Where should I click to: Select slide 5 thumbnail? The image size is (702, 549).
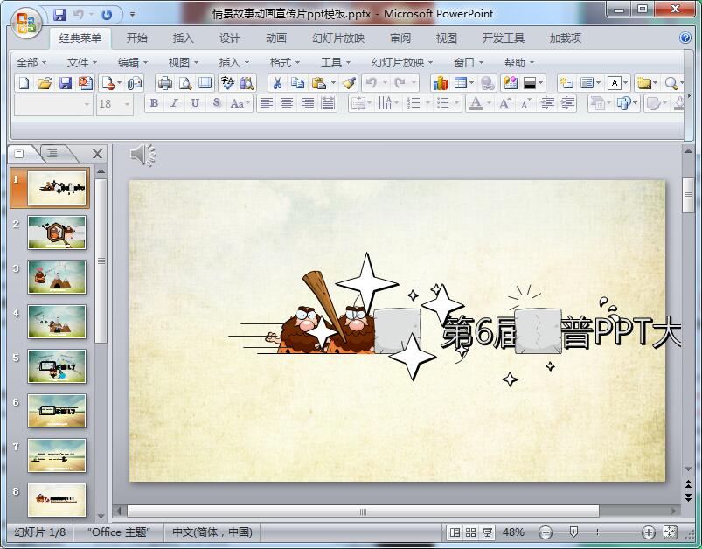57,366
